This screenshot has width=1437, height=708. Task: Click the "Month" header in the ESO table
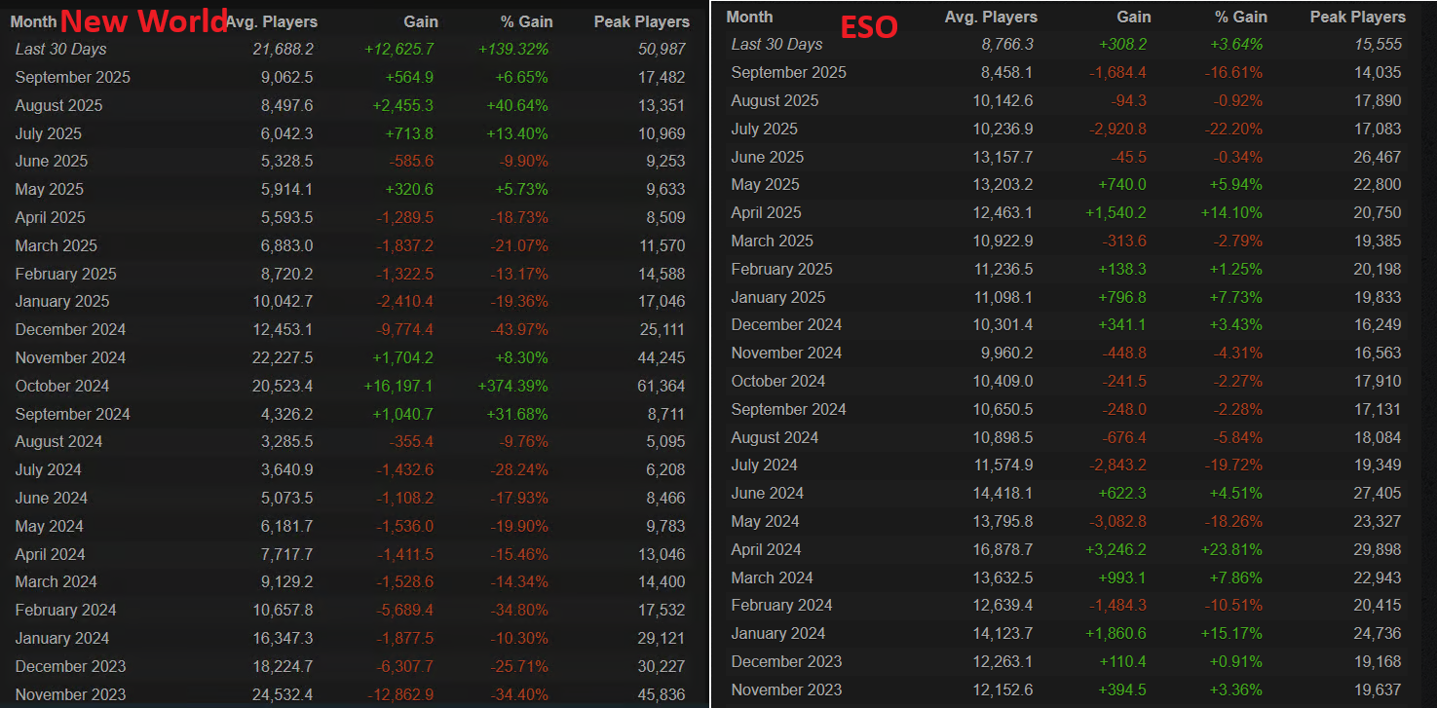(x=750, y=17)
